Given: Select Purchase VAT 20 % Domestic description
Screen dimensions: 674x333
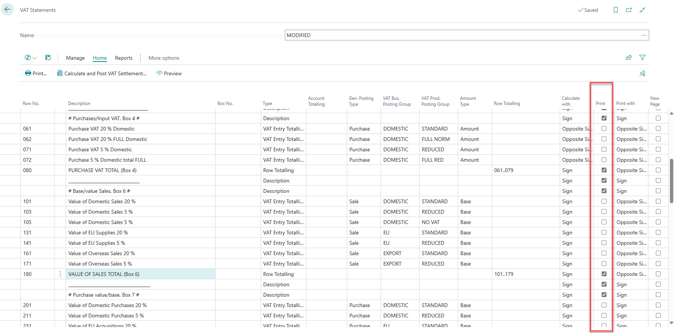Looking at the screenshot, I should [x=102, y=129].
